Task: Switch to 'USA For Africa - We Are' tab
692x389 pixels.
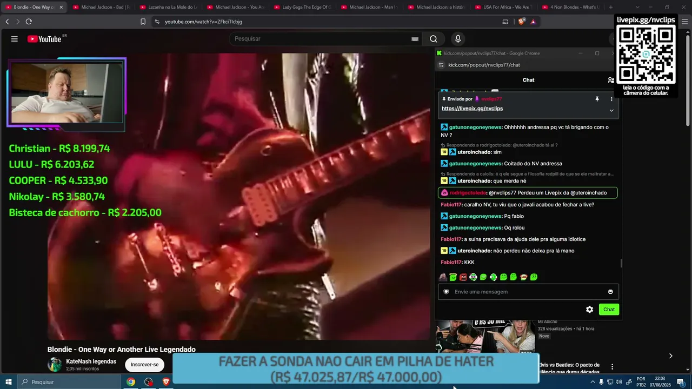Action: point(503,7)
